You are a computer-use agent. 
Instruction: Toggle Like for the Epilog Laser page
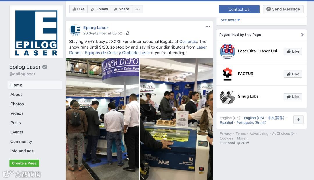[78, 9]
